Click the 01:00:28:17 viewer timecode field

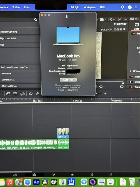120,24
